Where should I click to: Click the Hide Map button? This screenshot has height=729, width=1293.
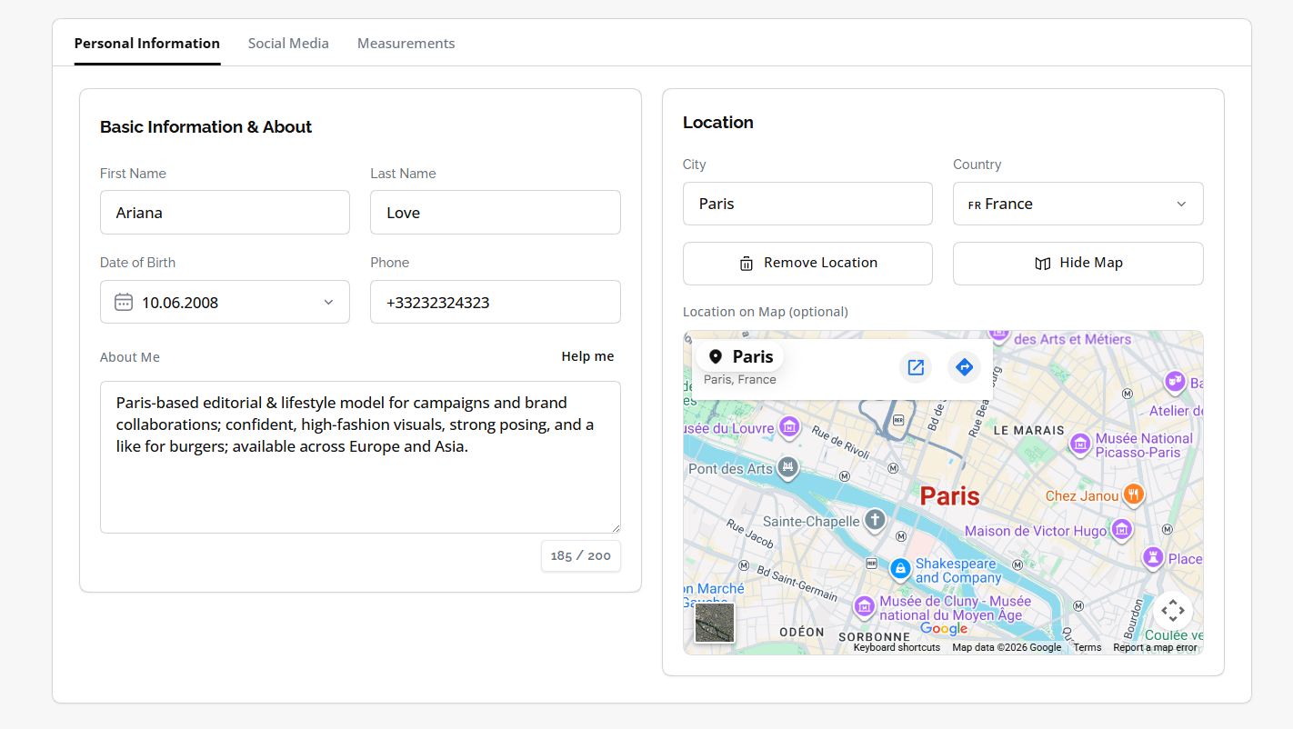point(1077,264)
